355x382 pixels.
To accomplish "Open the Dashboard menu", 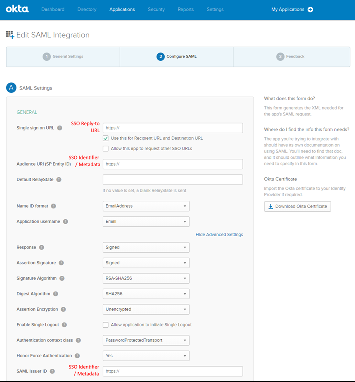I will coord(53,9).
